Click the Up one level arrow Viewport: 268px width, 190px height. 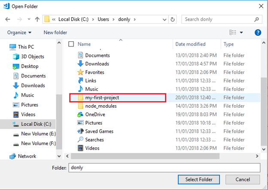click(x=37, y=19)
